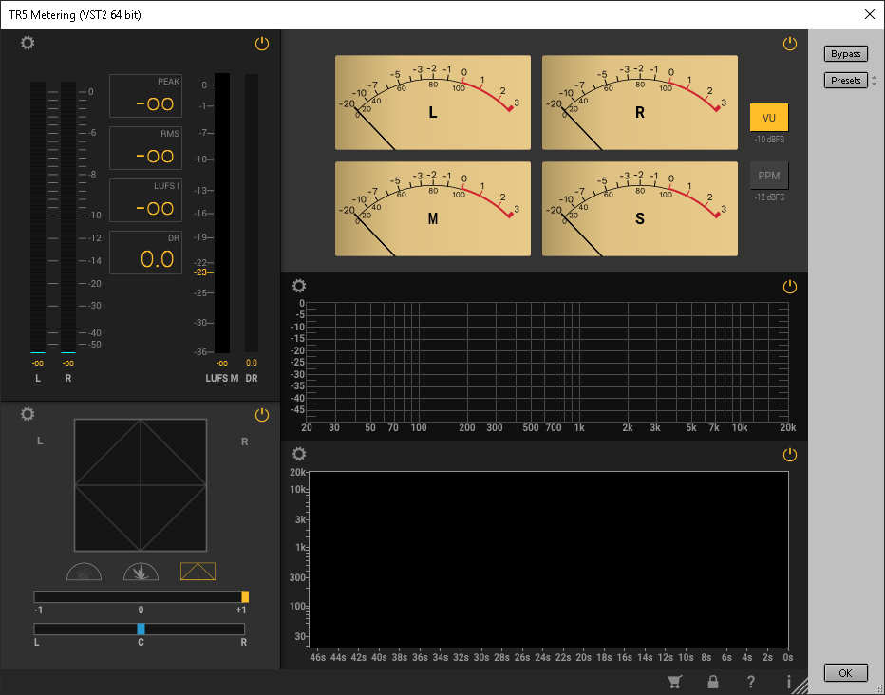Open the Presets dropdown
This screenshot has width=885, height=695.
point(845,81)
